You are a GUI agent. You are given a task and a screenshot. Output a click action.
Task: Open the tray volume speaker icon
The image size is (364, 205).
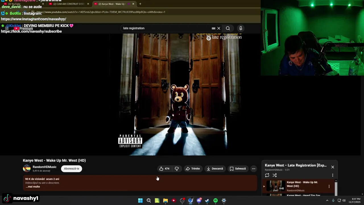tap(344, 200)
